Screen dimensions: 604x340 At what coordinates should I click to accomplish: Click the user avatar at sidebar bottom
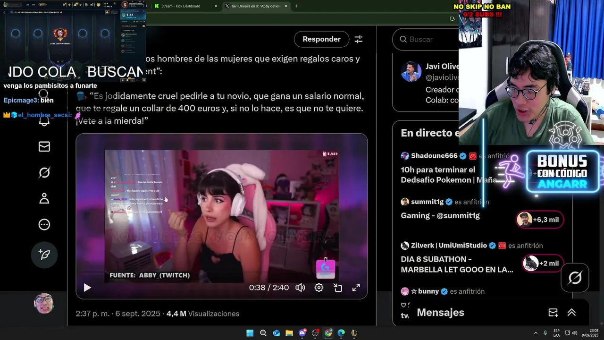[x=44, y=304]
